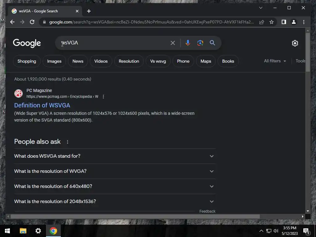Click PC Magazine site favicon
The width and height of the screenshot is (316, 237).
click(18, 94)
